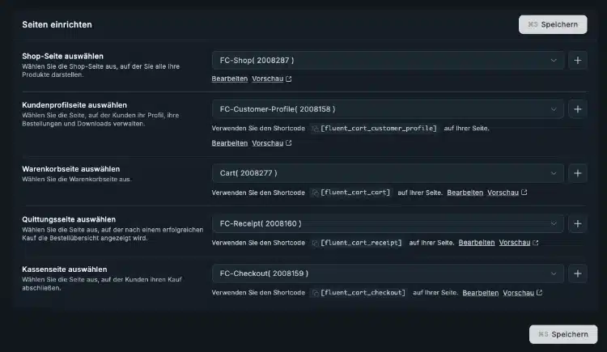This screenshot has width=607, height=352.
Task: Click Bearbeiten link for Receipt page
Action: 477,243
